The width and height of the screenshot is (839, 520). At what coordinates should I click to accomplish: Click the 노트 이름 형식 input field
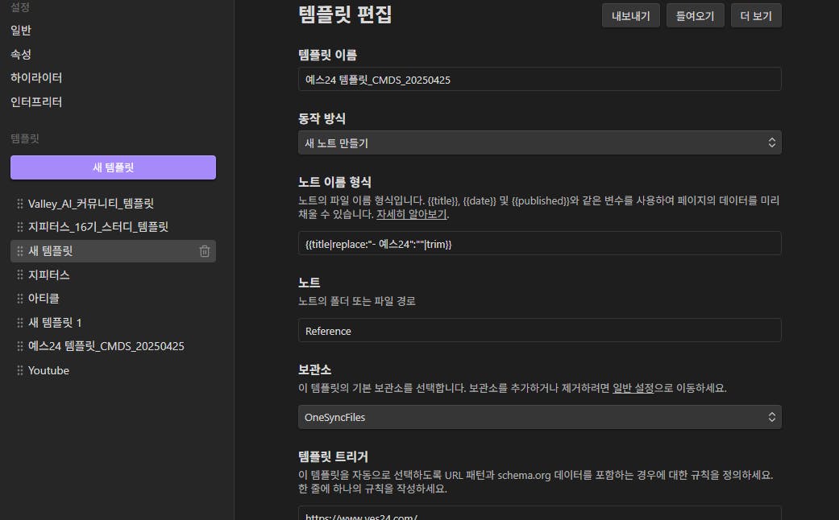pyautogui.click(x=539, y=243)
